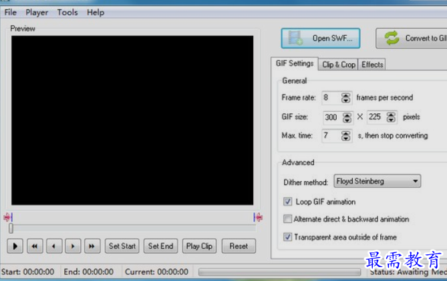
Task: Click the 'Current: 00:00:00' status text
Action: coord(156,272)
